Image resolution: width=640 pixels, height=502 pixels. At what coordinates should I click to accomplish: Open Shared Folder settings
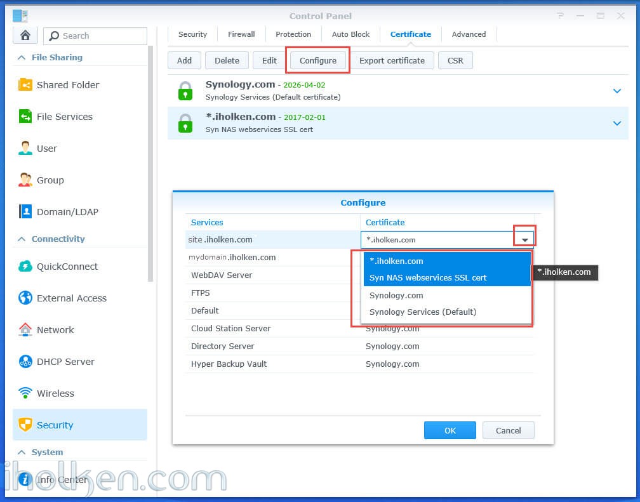click(x=80, y=85)
